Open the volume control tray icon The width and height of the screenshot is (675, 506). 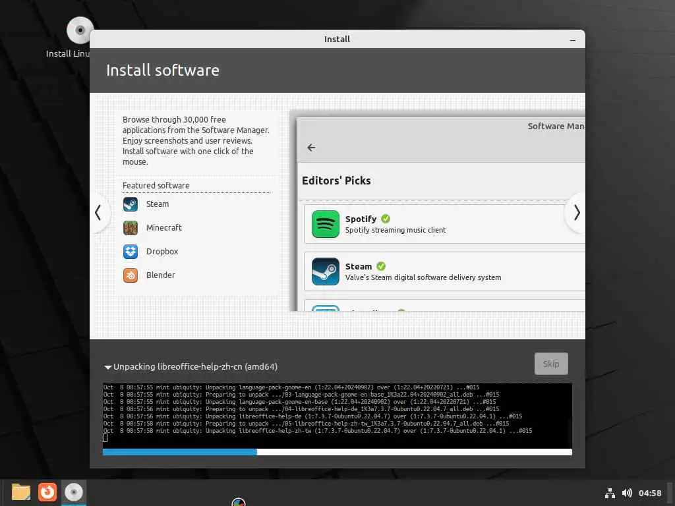(x=627, y=493)
